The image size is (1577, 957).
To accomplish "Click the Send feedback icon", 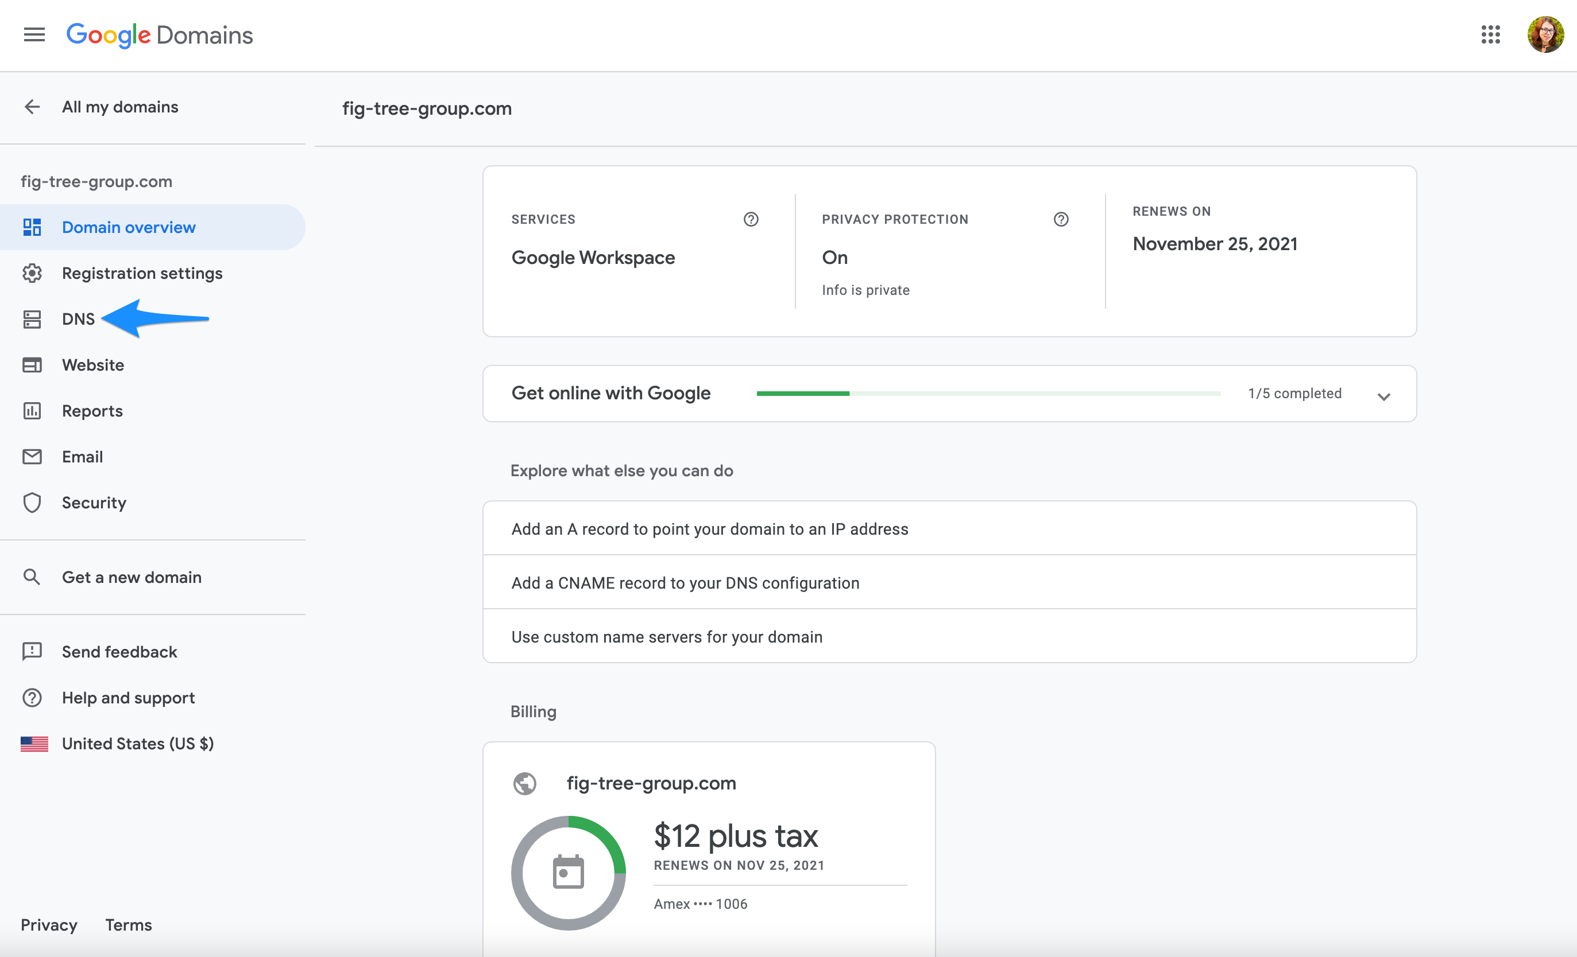I will tap(32, 651).
